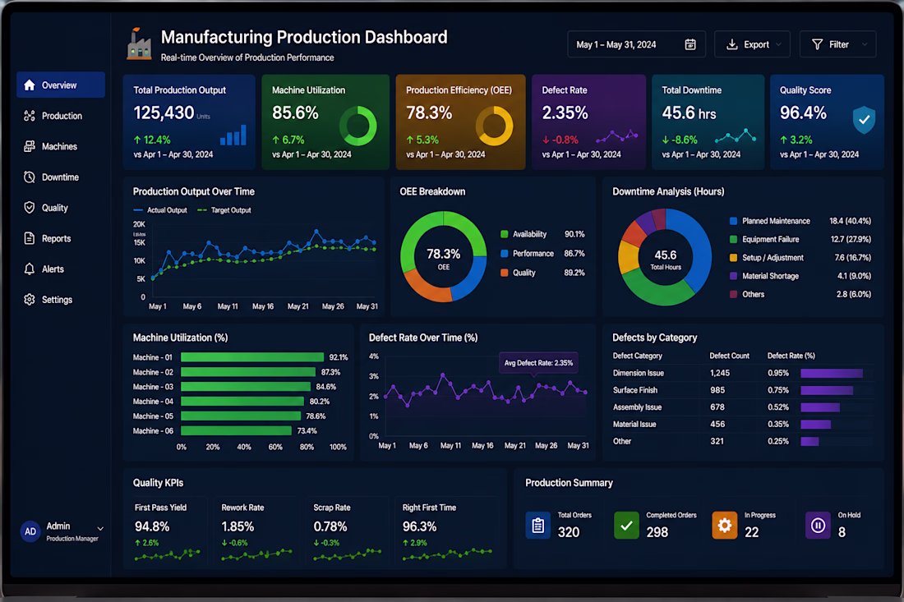Click the AD admin avatar
The width and height of the screenshot is (904, 602).
(x=30, y=531)
